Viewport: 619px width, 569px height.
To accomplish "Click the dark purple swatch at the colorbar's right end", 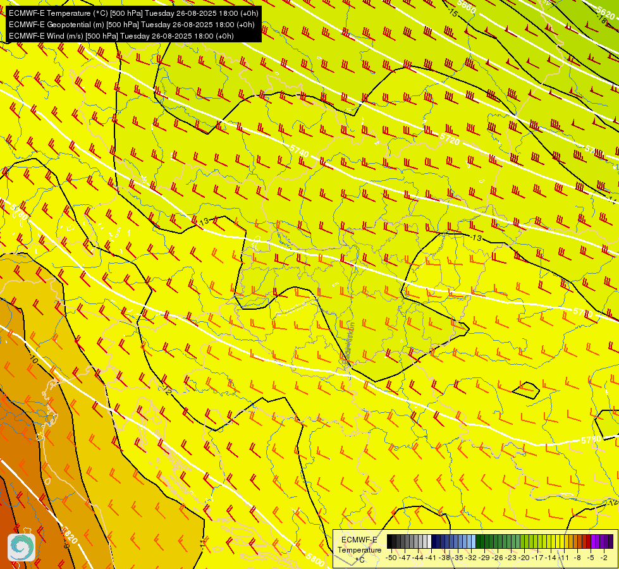I will click(x=611, y=541).
